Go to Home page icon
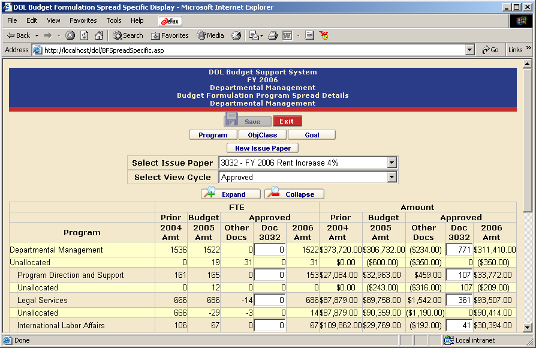Image resolution: width=536 pixels, height=348 pixels. tap(98, 35)
